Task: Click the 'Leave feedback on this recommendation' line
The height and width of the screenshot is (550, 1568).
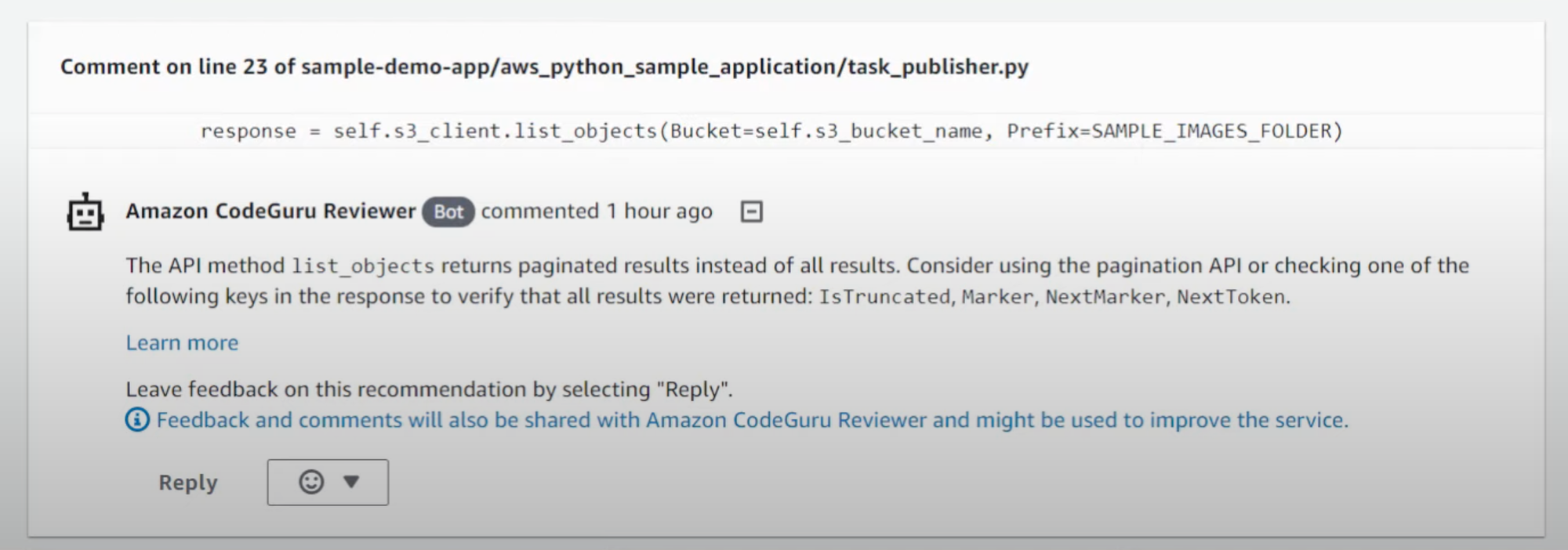Action: click(x=429, y=389)
